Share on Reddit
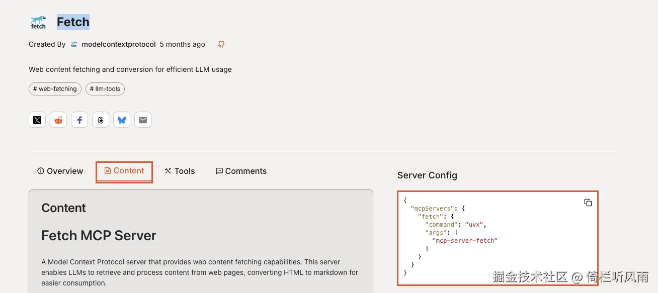This screenshot has width=658, height=293. (x=58, y=120)
